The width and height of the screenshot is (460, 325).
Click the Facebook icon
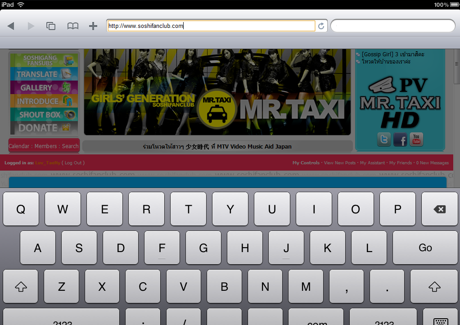400,139
